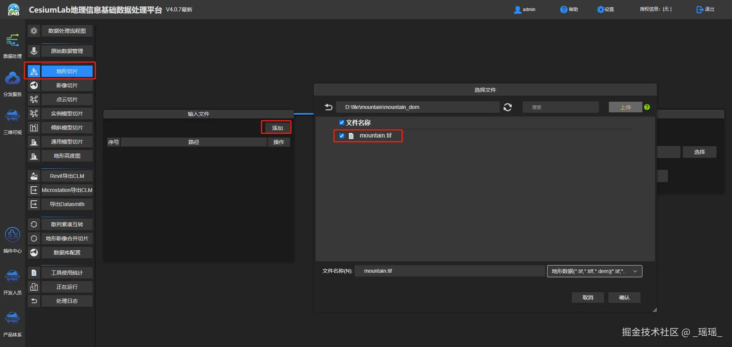
Task: Click the admin user account
Action: (x=525, y=10)
